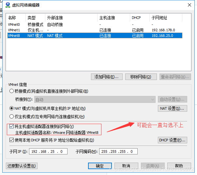Click subnet address 192.168.178.0 cell
197x175 pixels.
[x=163, y=30]
